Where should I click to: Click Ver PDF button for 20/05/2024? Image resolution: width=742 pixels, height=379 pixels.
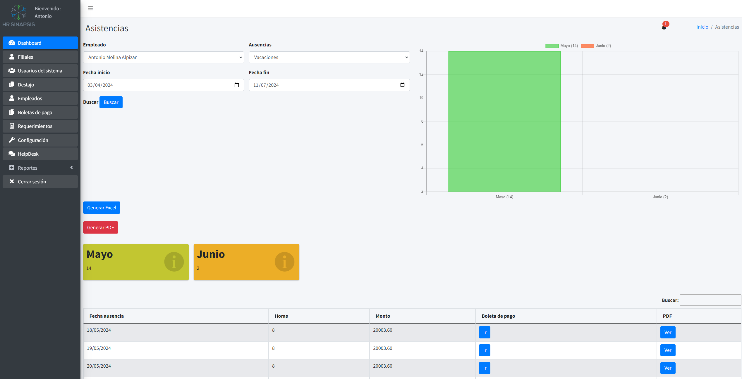(668, 368)
